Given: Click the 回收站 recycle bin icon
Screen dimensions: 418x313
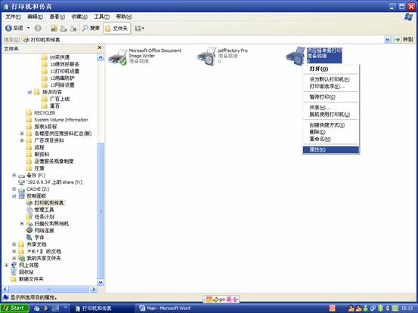Looking at the screenshot, I should click(14, 272).
